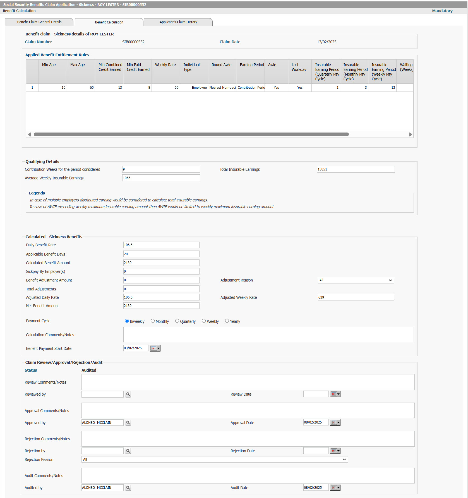The height and width of the screenshot is (498, 468).
Task: Click the Employee cell in rules table
Action: [194, 88]
